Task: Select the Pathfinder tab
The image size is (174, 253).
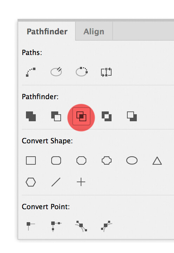Action: point(47,32)
